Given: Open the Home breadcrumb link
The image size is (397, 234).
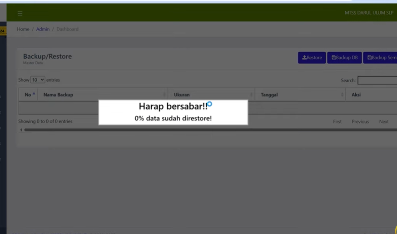Looking at the screenshot, I should click(23, 29).
